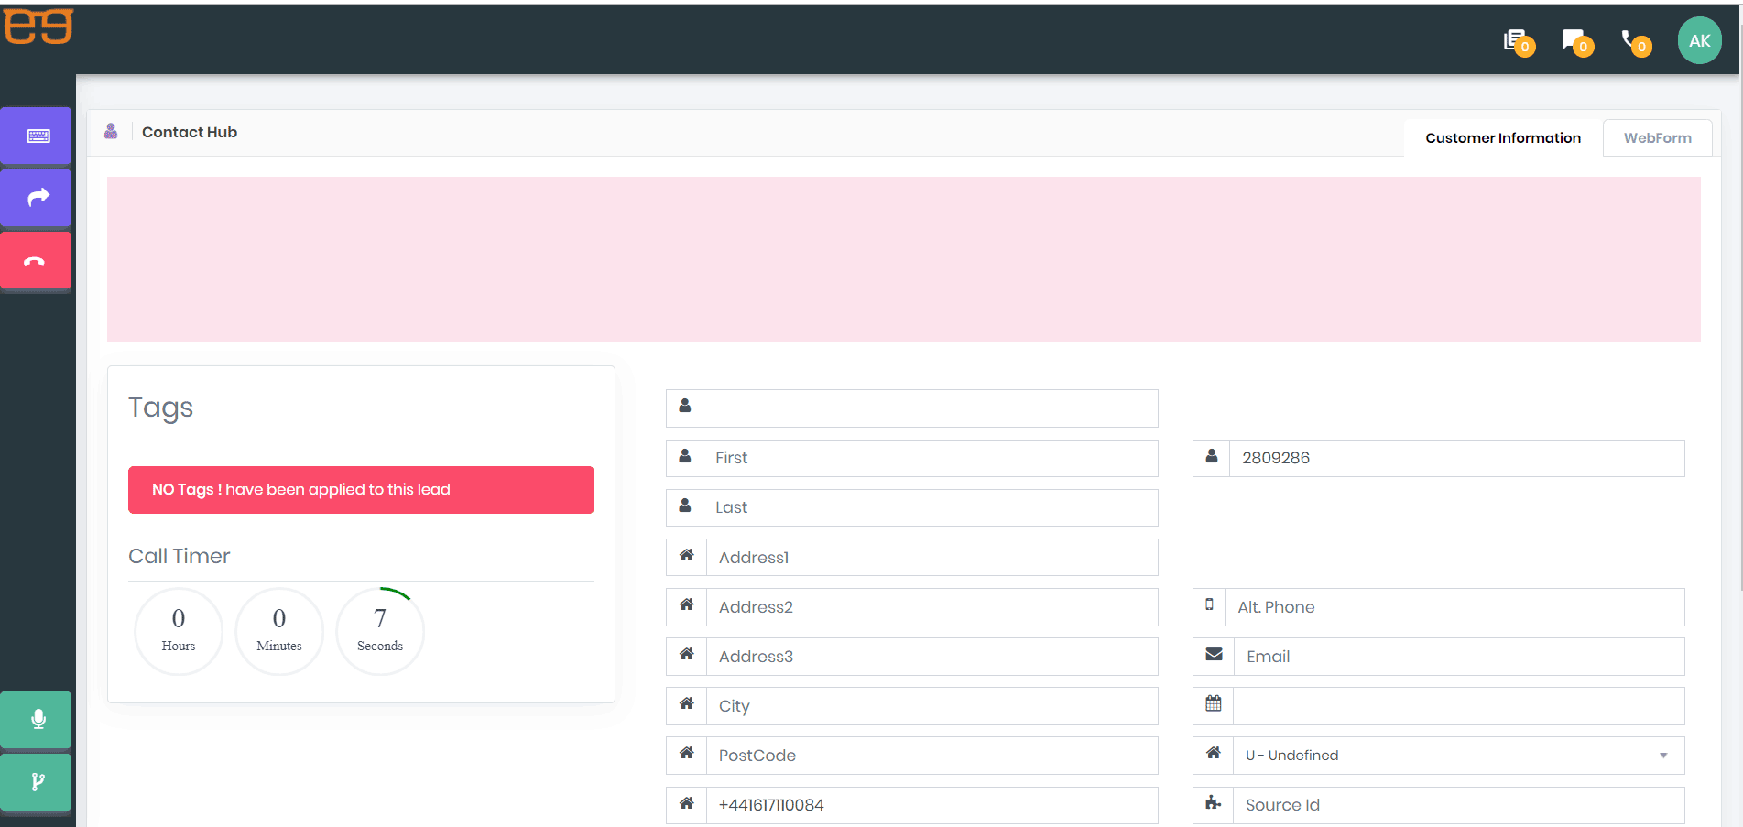Open the chat messages icon in header
This screenshot has width=1743, height=827.
[1575, 41]
